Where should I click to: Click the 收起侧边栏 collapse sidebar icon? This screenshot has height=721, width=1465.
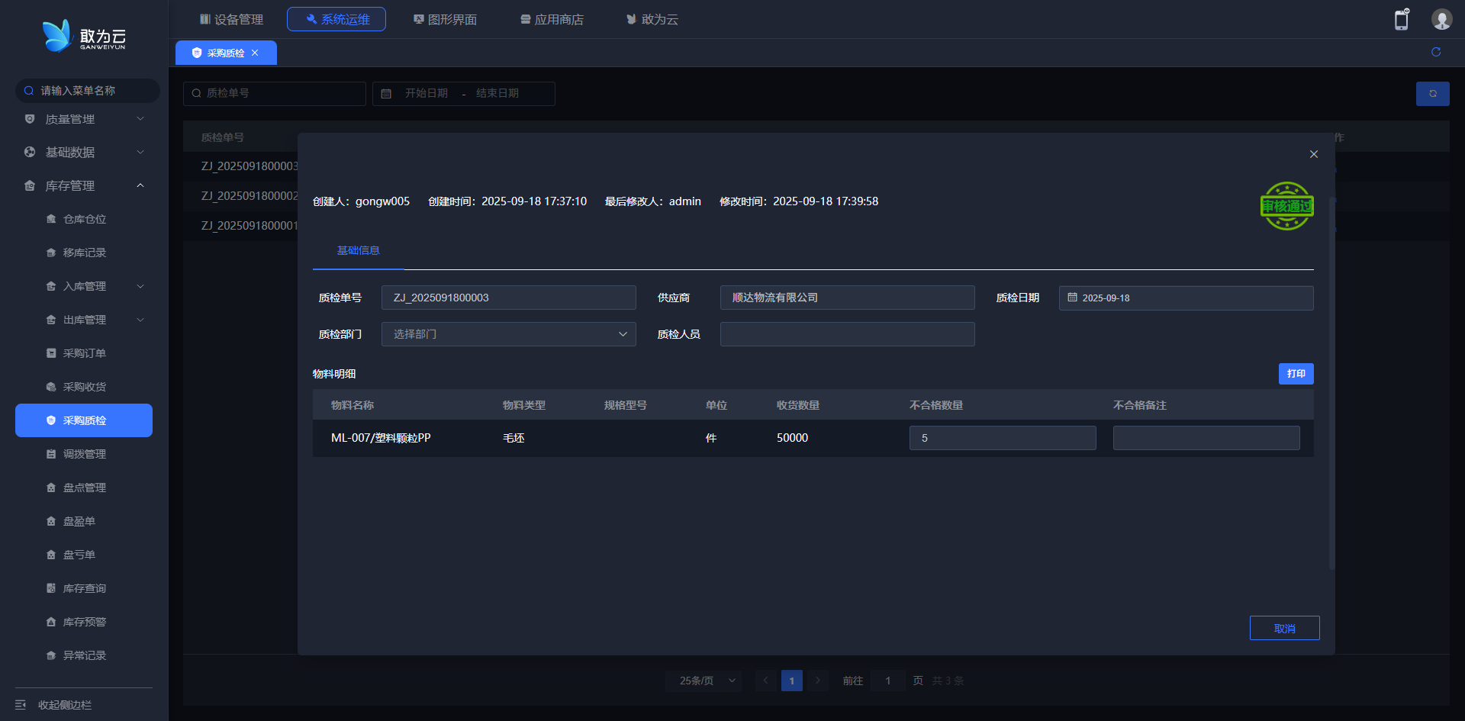21,704
